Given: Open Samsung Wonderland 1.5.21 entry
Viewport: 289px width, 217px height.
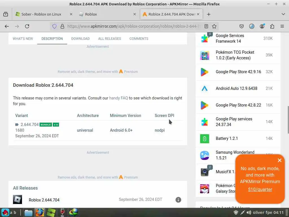Looking at the screenshot, I should [x=235, y=155].
